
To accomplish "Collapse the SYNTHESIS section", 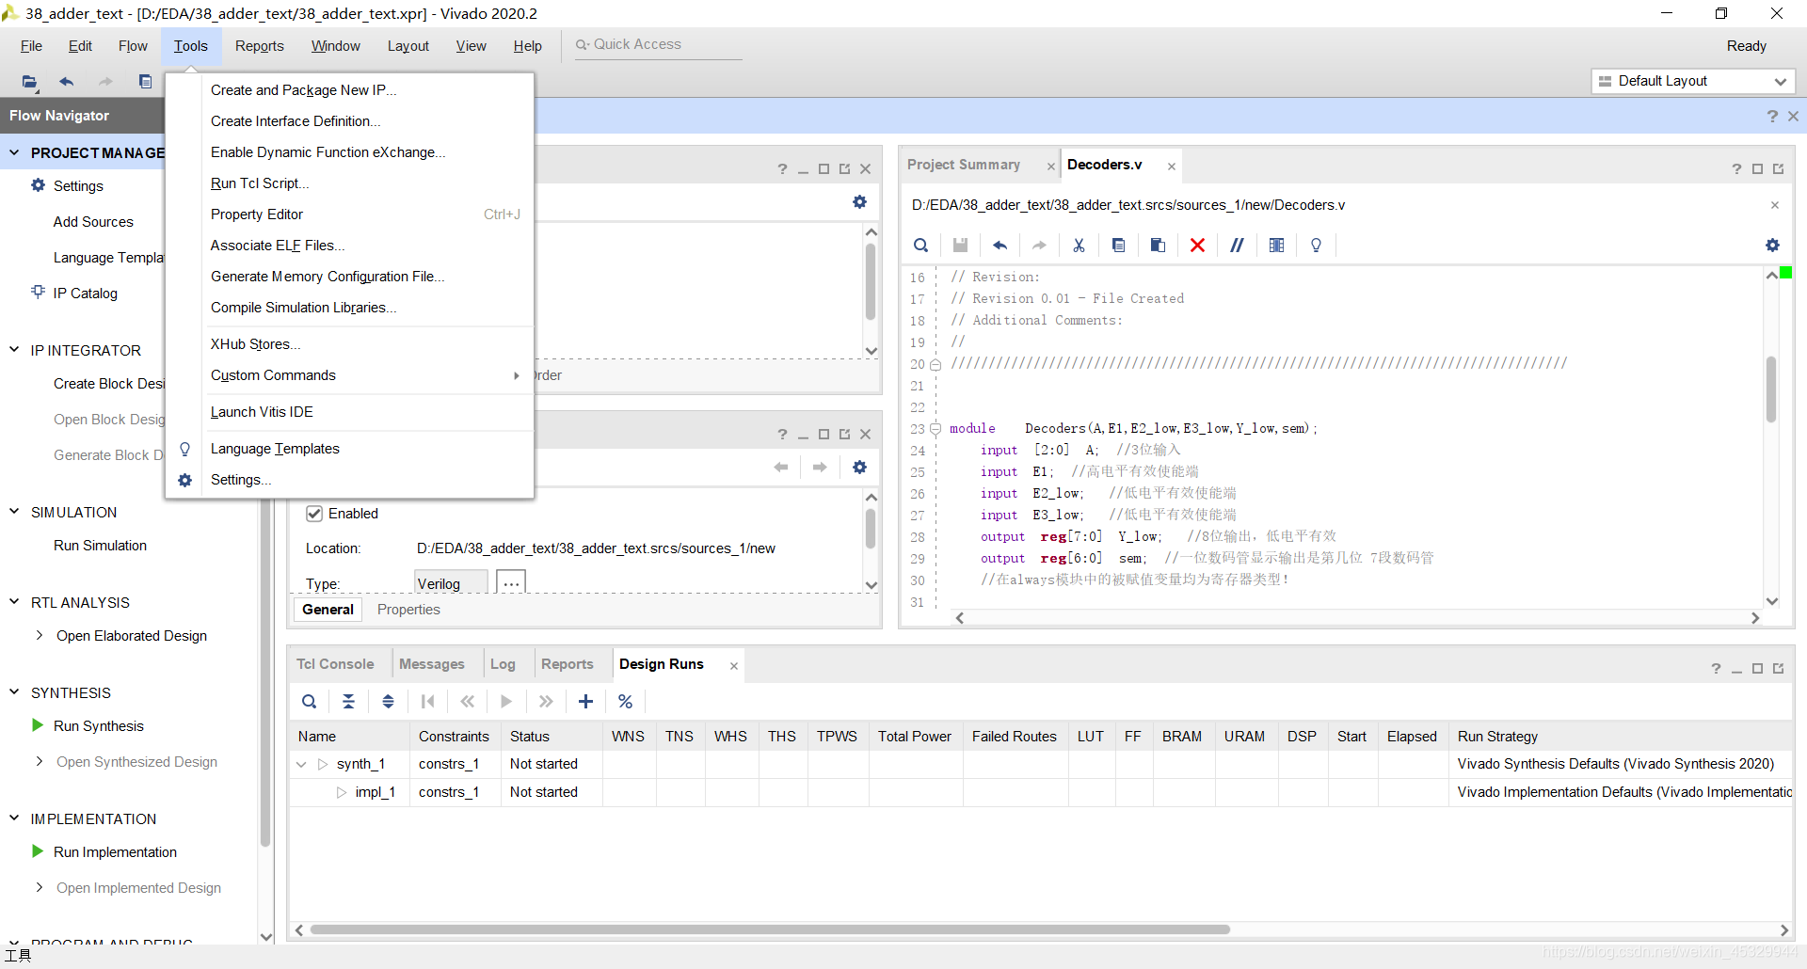I will click(14, 692).
